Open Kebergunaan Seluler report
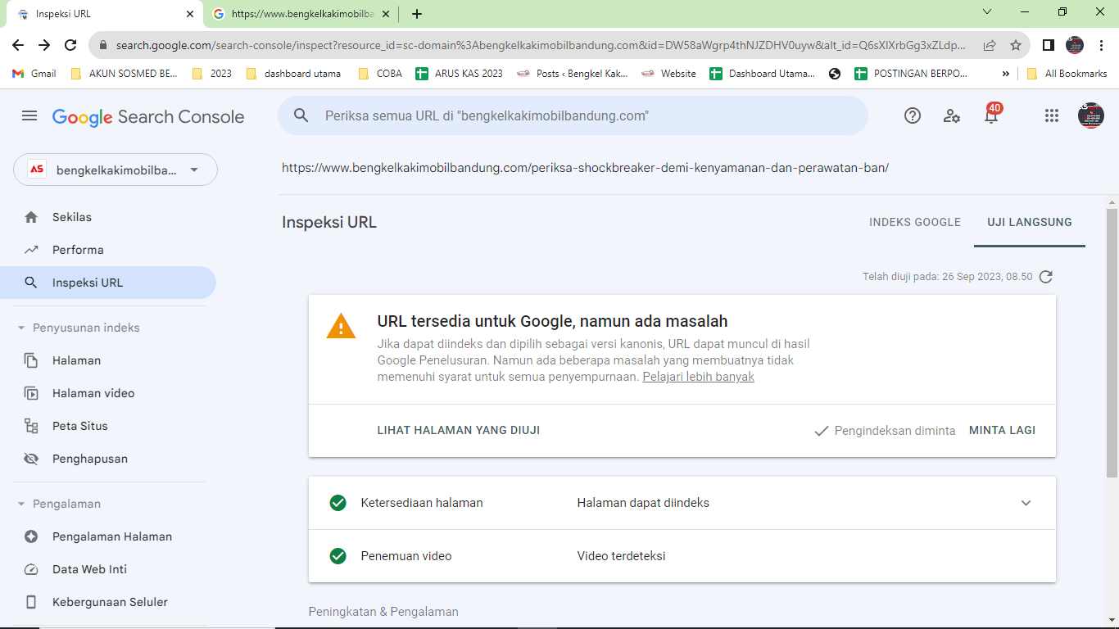The image size is (1119, 629). pyautogui.click(x=108, y=602)
